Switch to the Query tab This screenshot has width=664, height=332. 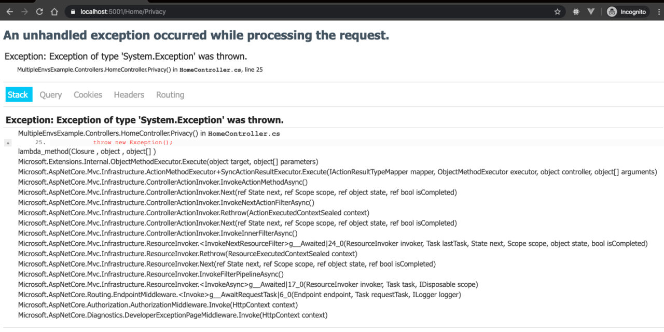(51, 94)
